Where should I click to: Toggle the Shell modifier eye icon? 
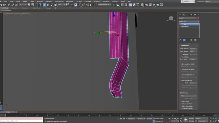(x=180, y=24)
